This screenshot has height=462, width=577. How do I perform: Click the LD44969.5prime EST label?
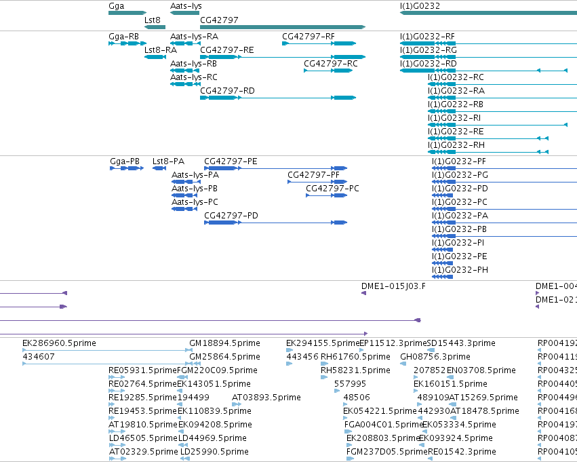[x=212, y=438]
